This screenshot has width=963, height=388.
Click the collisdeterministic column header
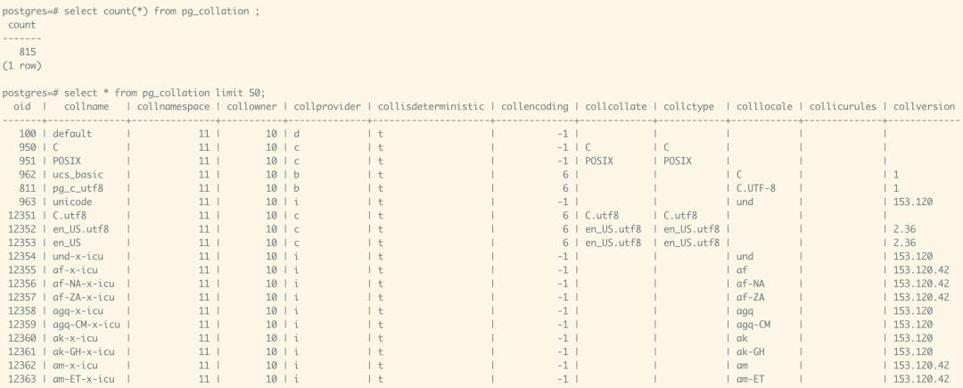[429, 107]
